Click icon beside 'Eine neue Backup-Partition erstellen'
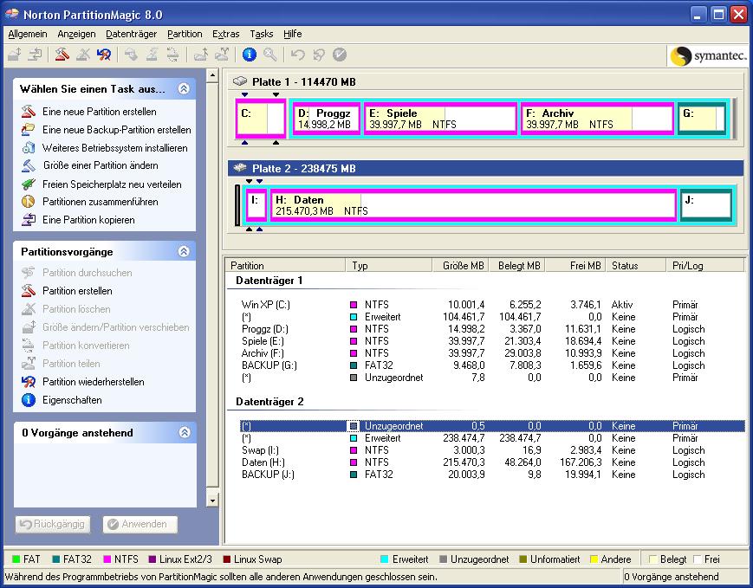The image size is (753, 588). tap(29, 130)
